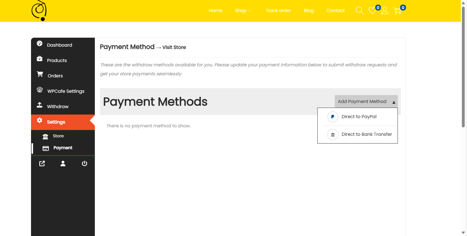Select Direct to PayPal option
This screenshot has width=467, height=236.
[359, 117]
